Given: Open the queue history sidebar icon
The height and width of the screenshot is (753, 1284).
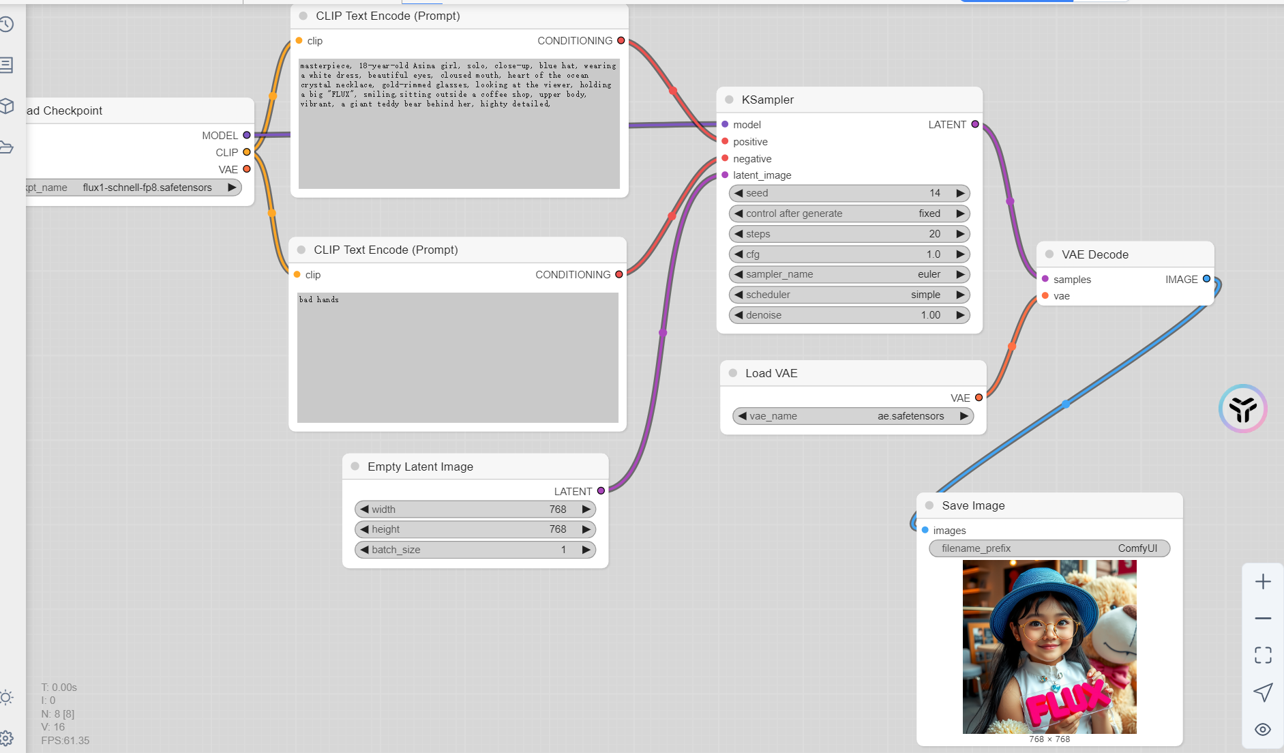Looking at the screenshot, I should pyautogui.click(x=6, y=25).
